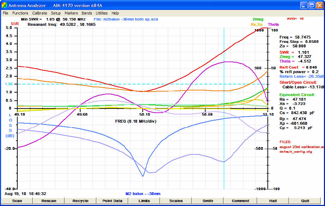The image size is (325, 206).
Task: Click the Cs = 842.430 pF value
Action: (x=297, y=113)
